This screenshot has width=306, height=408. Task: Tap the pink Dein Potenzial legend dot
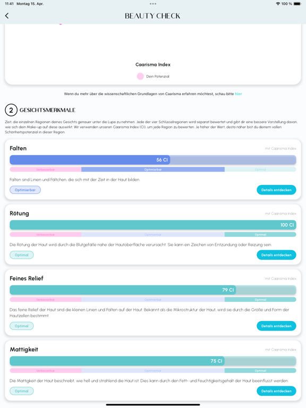pos(140,76)
